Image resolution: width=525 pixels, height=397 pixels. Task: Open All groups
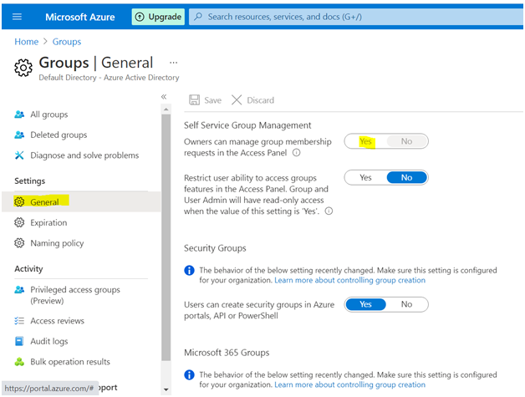pos(48,115)
